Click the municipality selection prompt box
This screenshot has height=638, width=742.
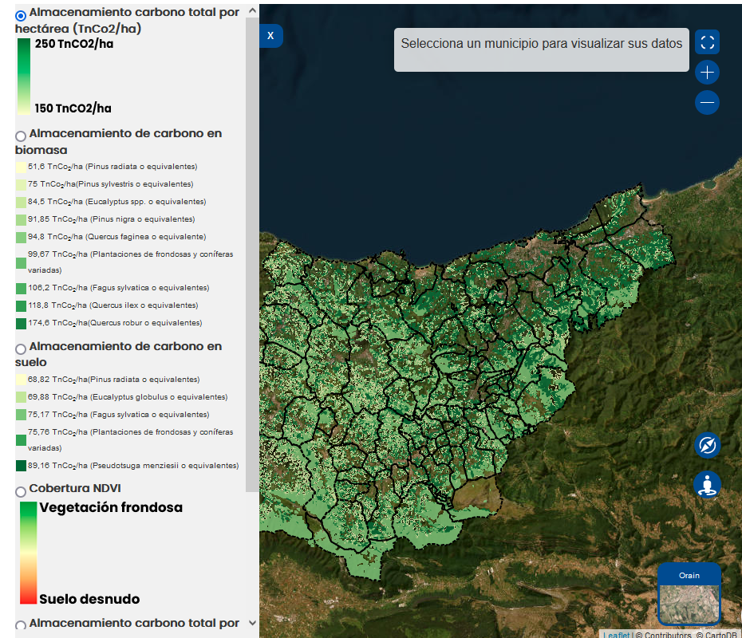[541, 49]
